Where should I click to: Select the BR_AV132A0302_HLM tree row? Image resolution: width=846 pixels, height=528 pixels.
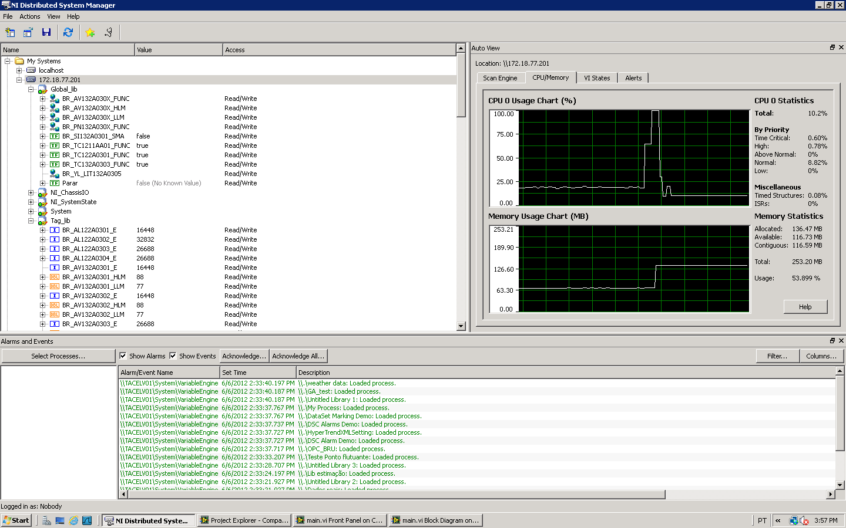coord(229,305)
